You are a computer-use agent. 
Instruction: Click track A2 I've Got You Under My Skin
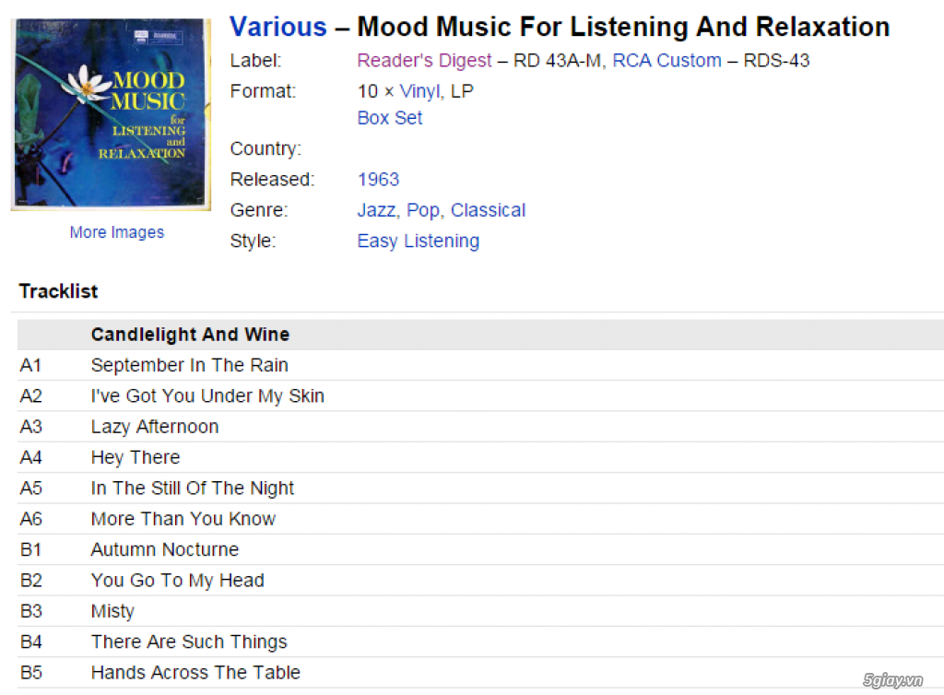point(207,395)
